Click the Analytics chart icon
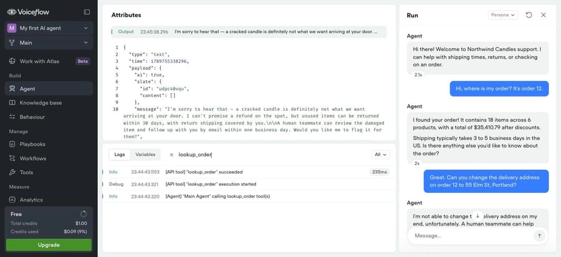This screenshot has width=561, height=257. (x=12, y=200)
